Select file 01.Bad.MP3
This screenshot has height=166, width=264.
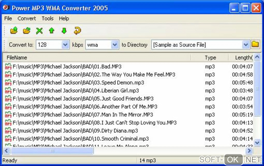coord(67,66)
